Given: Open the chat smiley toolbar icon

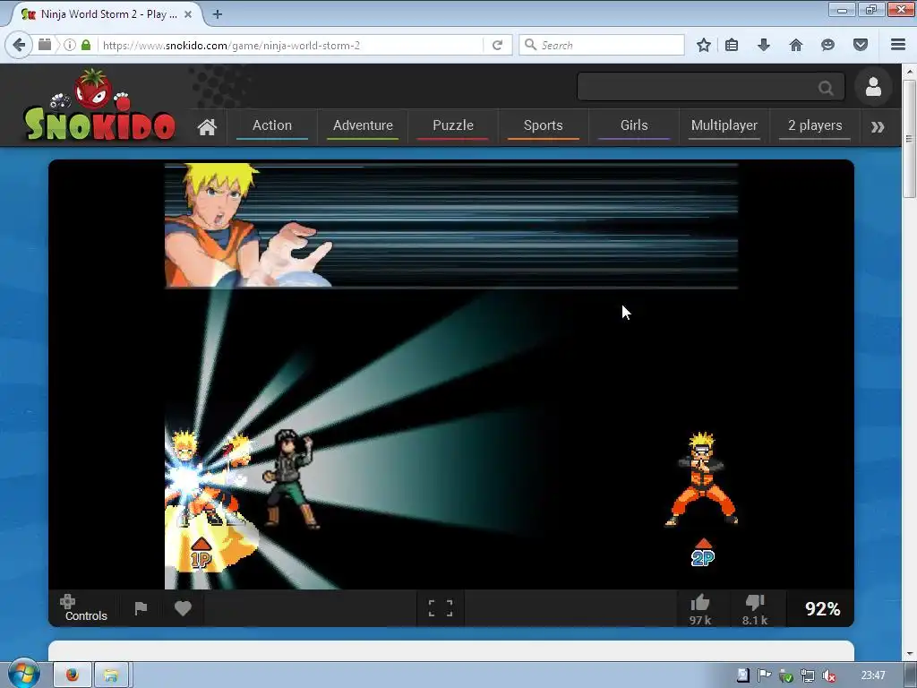Looking at the screenshot, I should (827, 45).
